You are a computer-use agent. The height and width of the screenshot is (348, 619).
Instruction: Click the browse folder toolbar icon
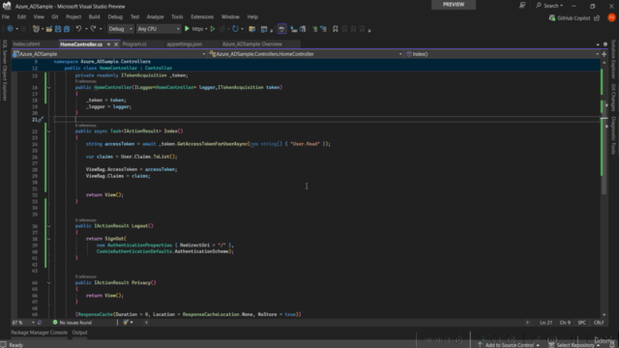click(251, 29)
